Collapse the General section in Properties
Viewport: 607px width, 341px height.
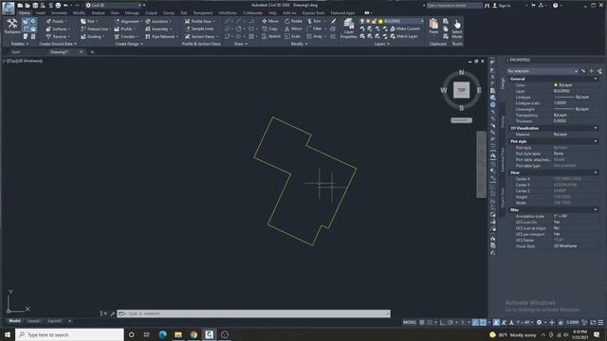[596, 79]
